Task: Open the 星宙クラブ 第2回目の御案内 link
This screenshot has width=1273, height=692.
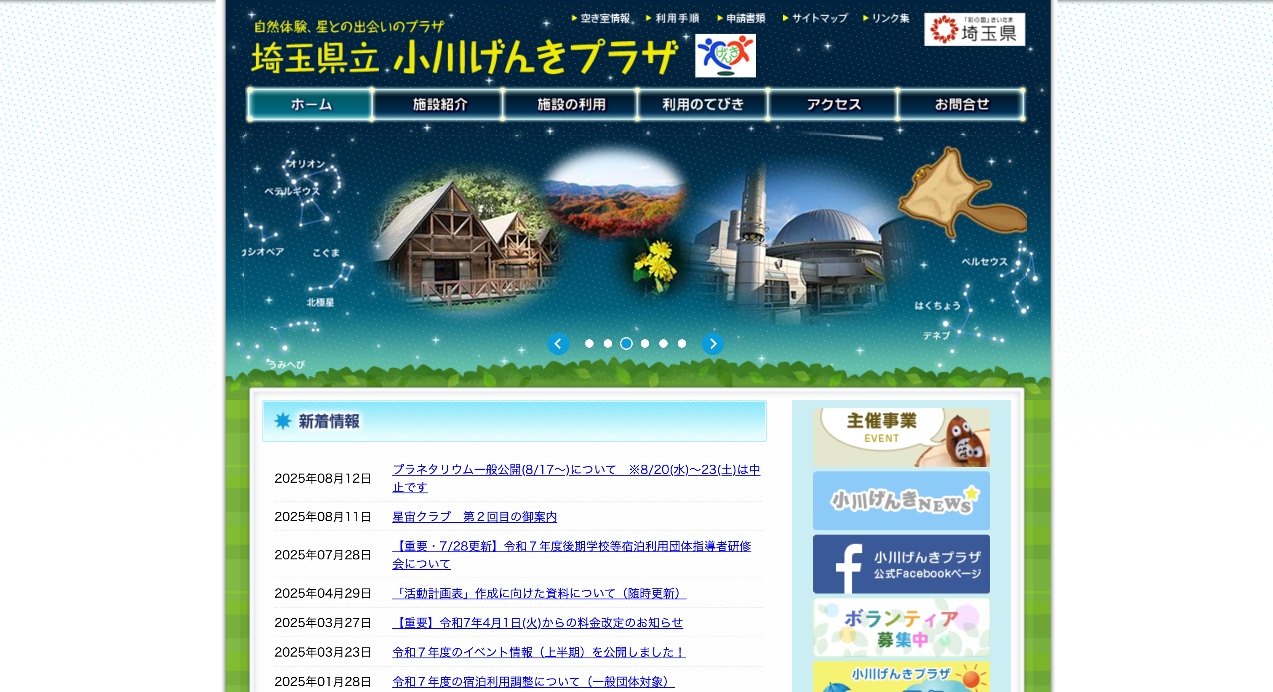Action: (474, 516)
